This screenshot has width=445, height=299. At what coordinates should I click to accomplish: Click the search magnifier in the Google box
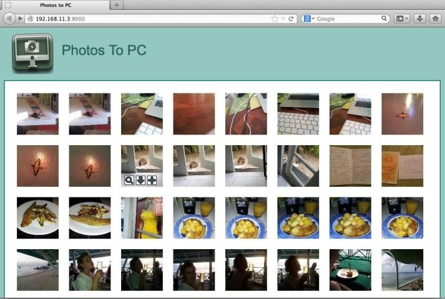coord(384,19)
